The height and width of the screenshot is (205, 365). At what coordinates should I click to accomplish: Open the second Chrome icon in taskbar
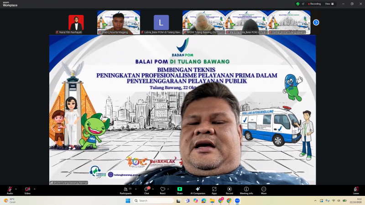pos(229,200)
